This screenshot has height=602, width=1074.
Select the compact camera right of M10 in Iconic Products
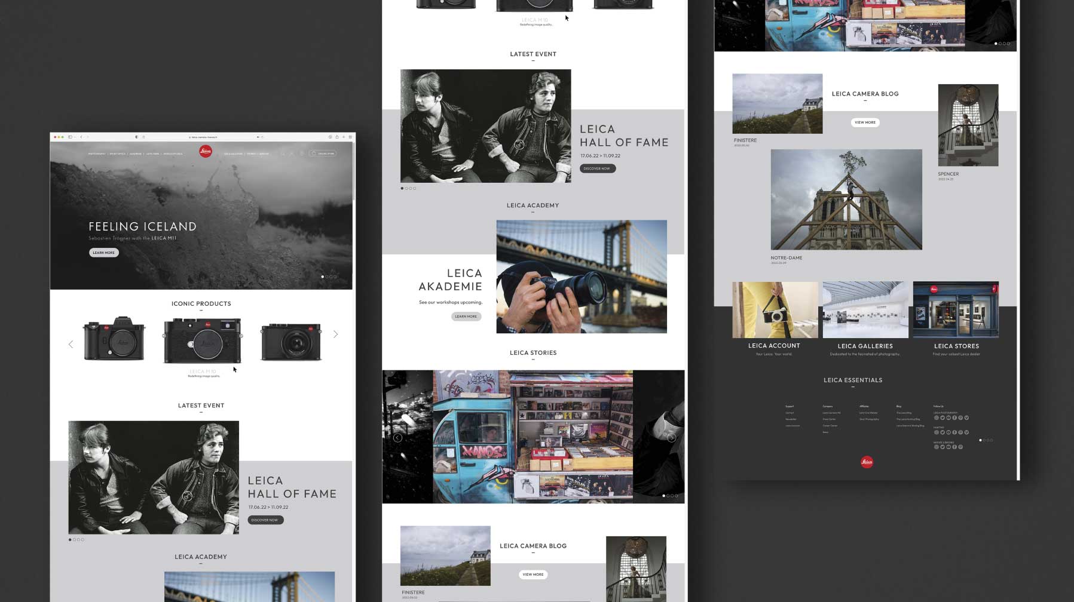(291, 342)
